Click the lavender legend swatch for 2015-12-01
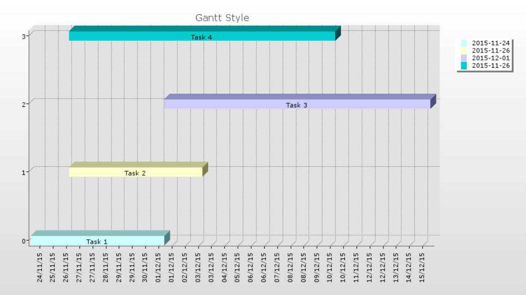 click(464, 58)
